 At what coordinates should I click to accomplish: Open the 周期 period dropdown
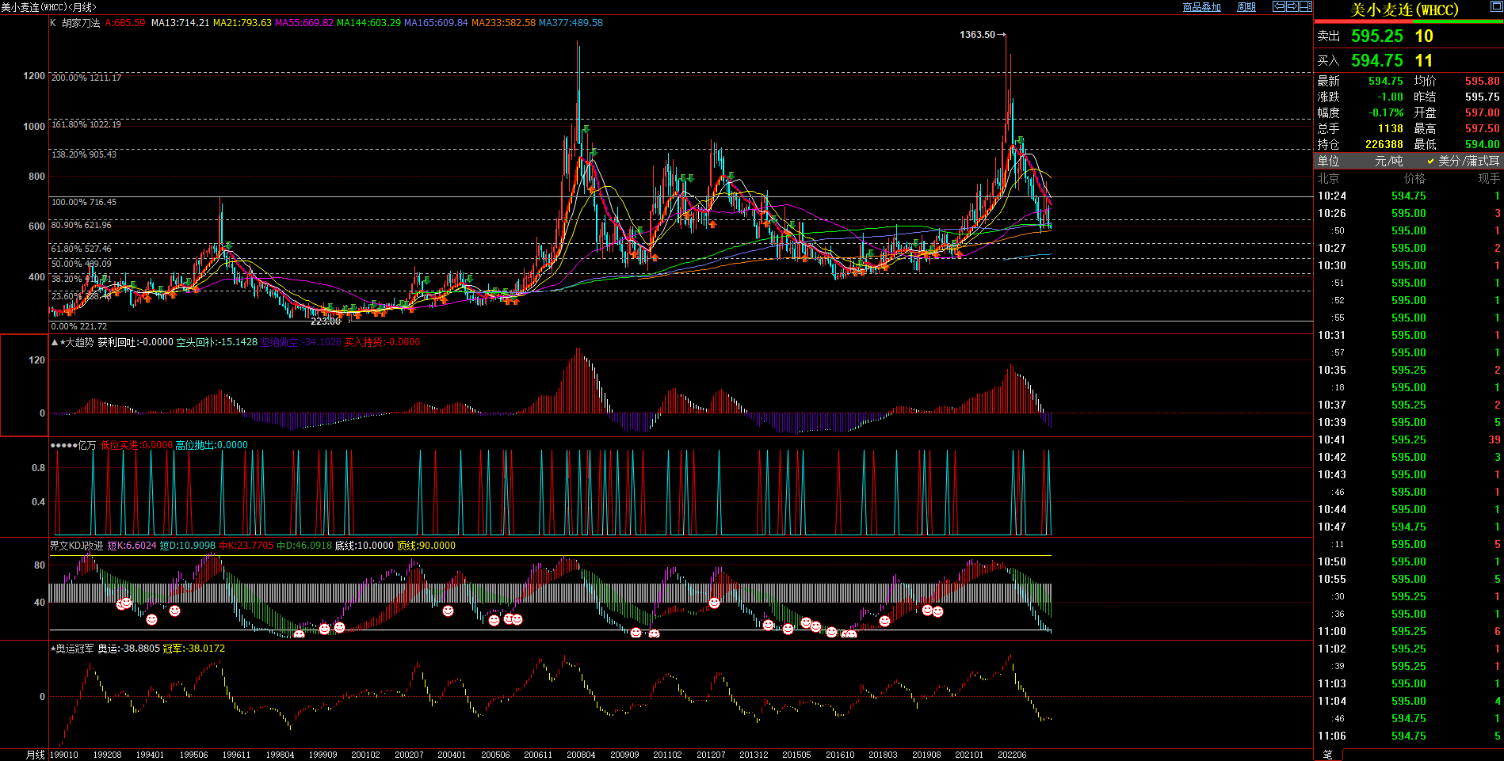coord(1246,7)
